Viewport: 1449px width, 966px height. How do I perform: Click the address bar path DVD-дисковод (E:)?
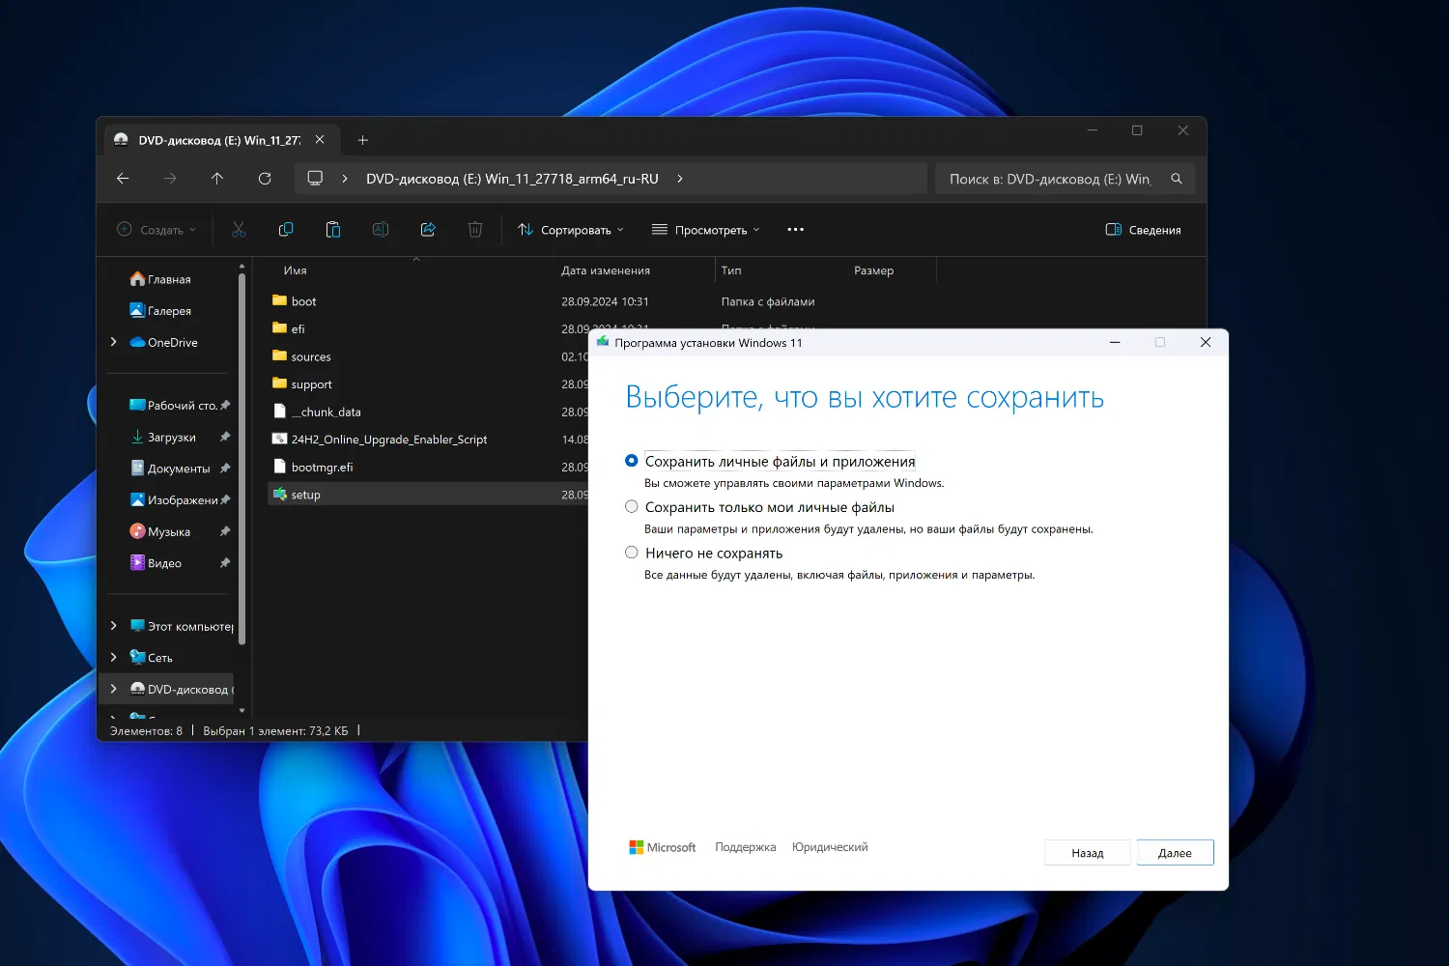tap(512, 179)
